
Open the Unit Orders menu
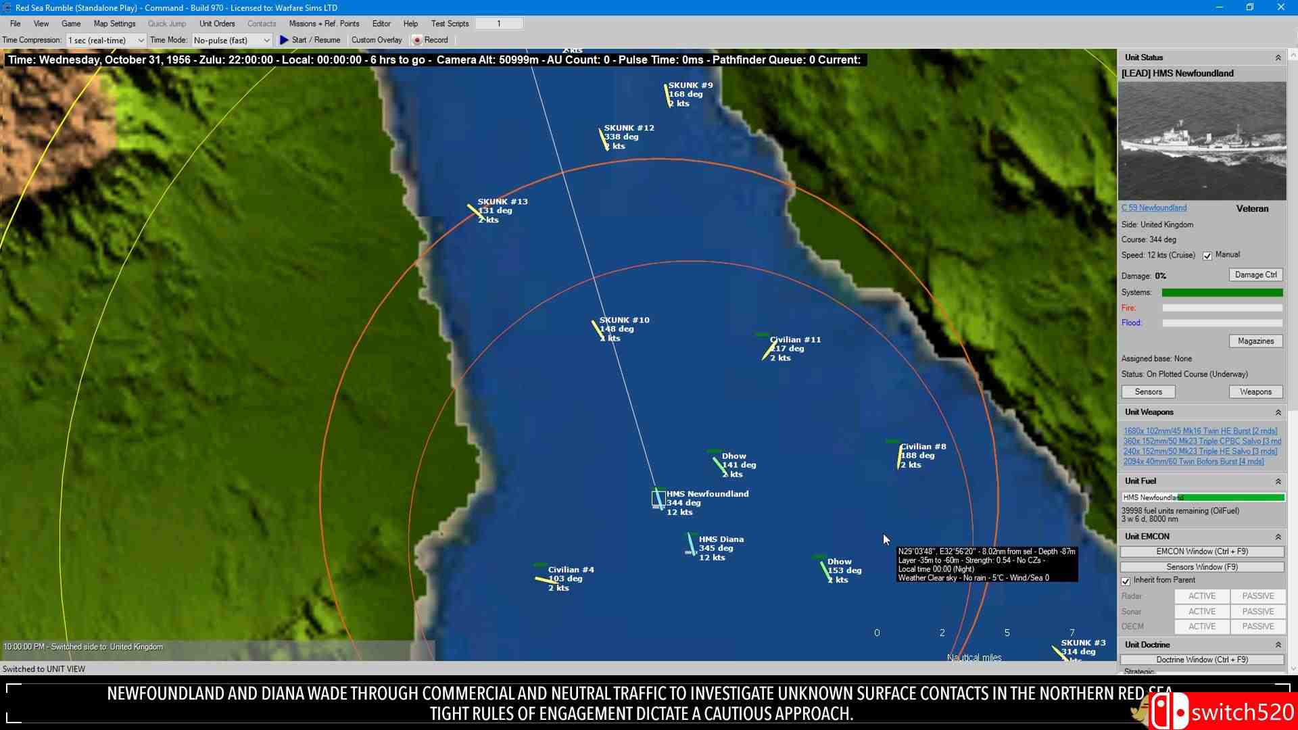pyautogui.click(x=216, y=24)
